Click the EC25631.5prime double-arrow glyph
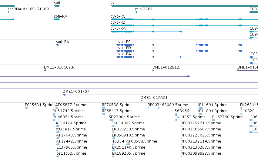Image resolution: width=258 pixels, height=158 pixels. [26, 108]
